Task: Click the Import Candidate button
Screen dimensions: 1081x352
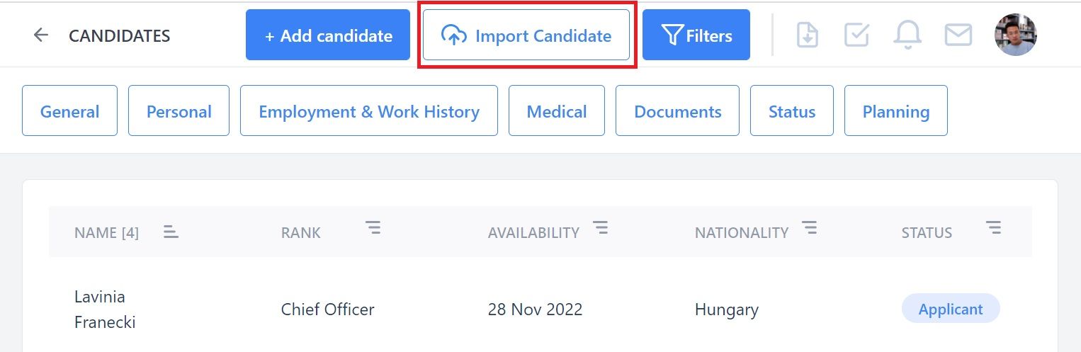Action: 526,35
